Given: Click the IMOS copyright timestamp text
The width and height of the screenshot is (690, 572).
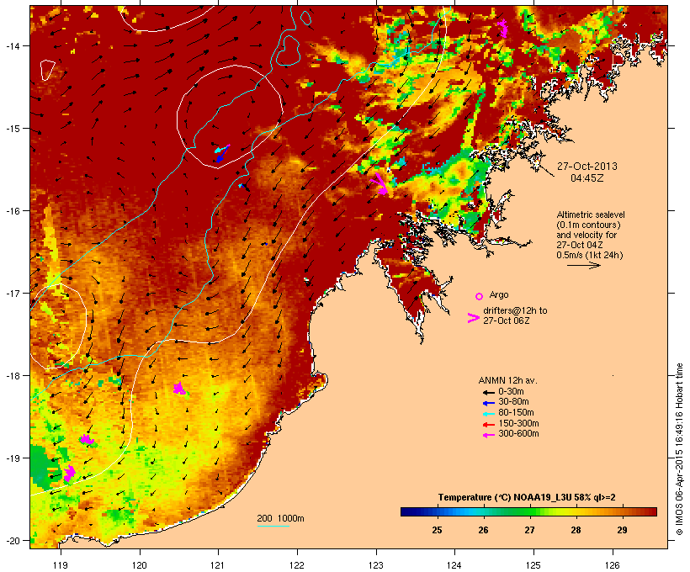Looking at the screenshot, I should pos(679,449).
